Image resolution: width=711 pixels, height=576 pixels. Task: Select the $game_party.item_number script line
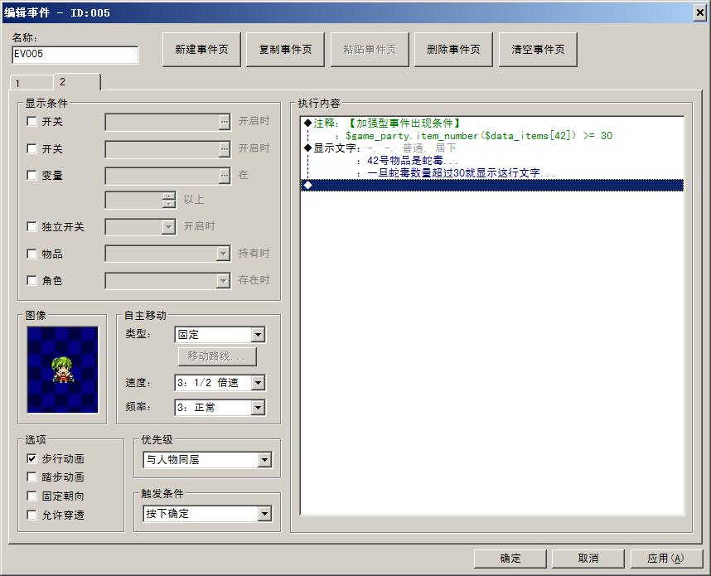pyautogui.click(x=492, y=136)
